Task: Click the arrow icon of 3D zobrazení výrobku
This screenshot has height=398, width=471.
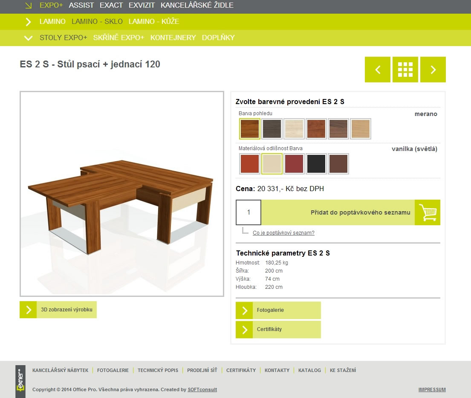Action: click(x=28, y=310)
